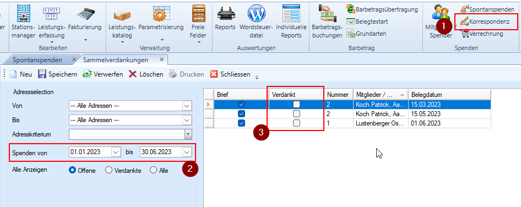Viewport: 521px width, 207px height.
Task: Click Neu in the toolbar
Action: pyautogui.click(x=20, y=74)
